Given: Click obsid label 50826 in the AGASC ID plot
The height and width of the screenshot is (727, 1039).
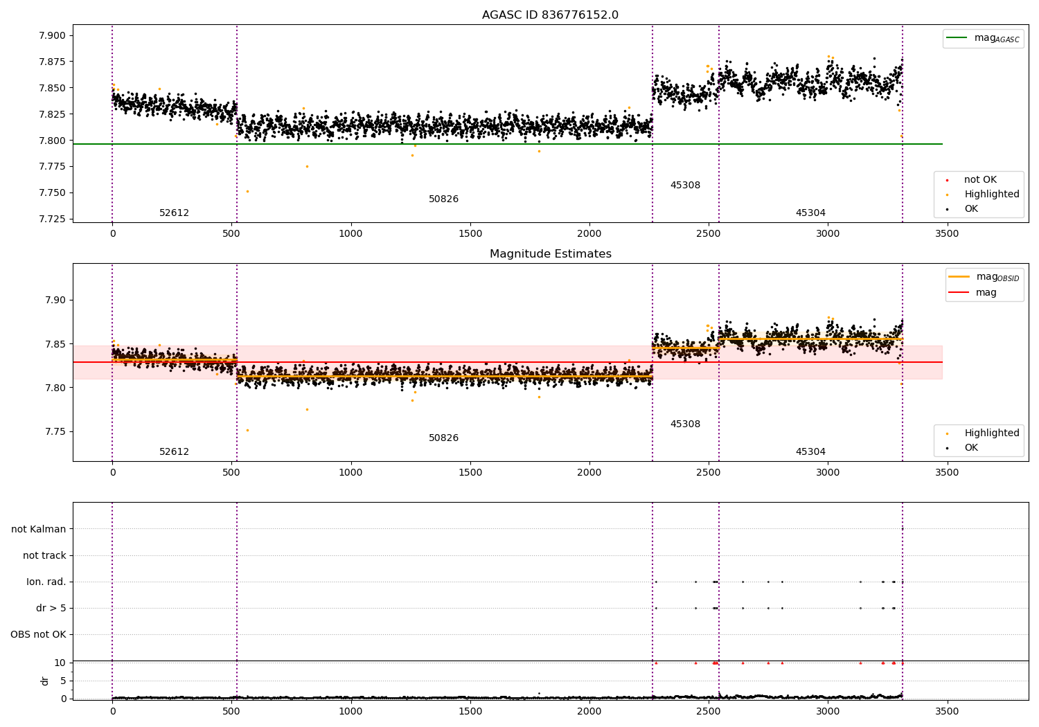Looking at the screenshot, I should click(443, 199).
